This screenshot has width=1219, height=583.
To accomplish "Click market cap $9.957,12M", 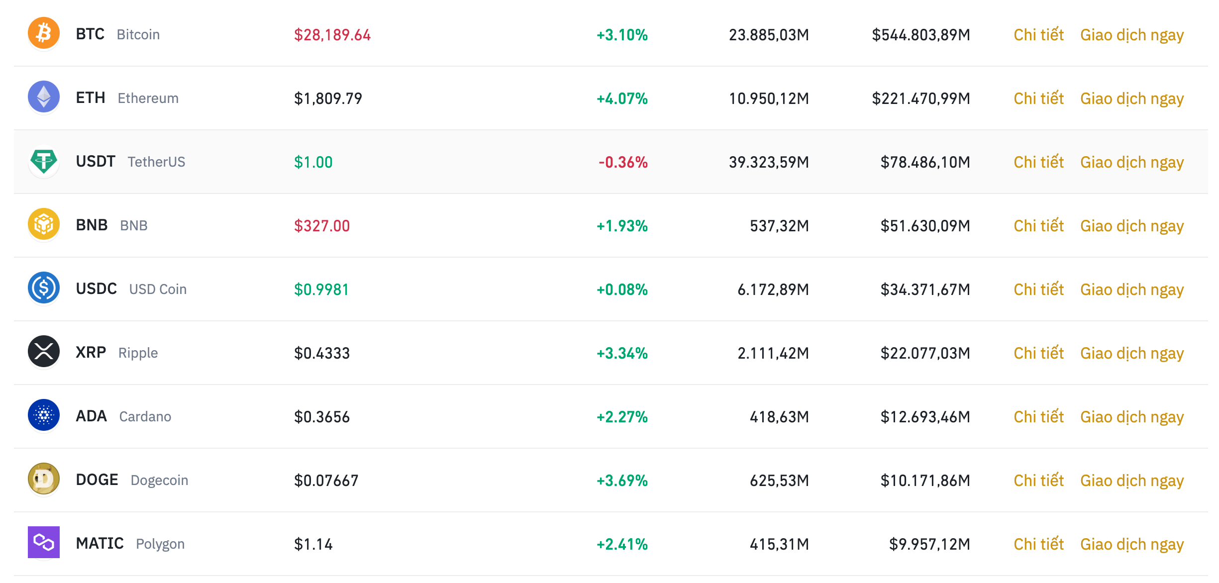I will [930, 544].
